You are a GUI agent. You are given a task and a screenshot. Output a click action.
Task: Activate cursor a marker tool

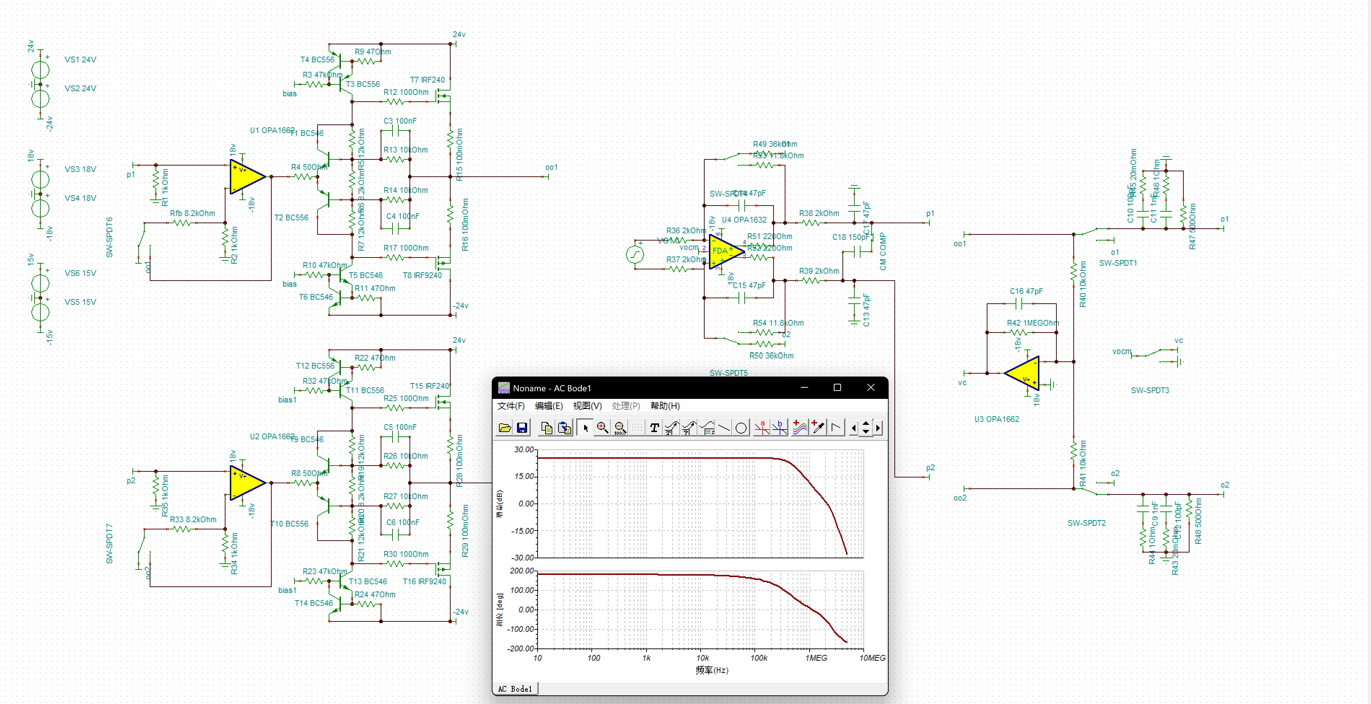point(762,428)
